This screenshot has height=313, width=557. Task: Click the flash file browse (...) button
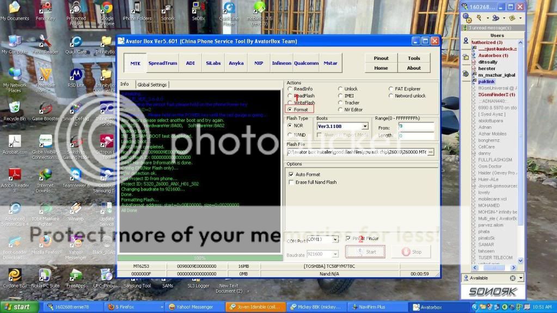(x=431, y=152)
